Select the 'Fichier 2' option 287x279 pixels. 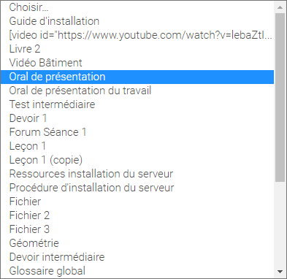(137, 215)
